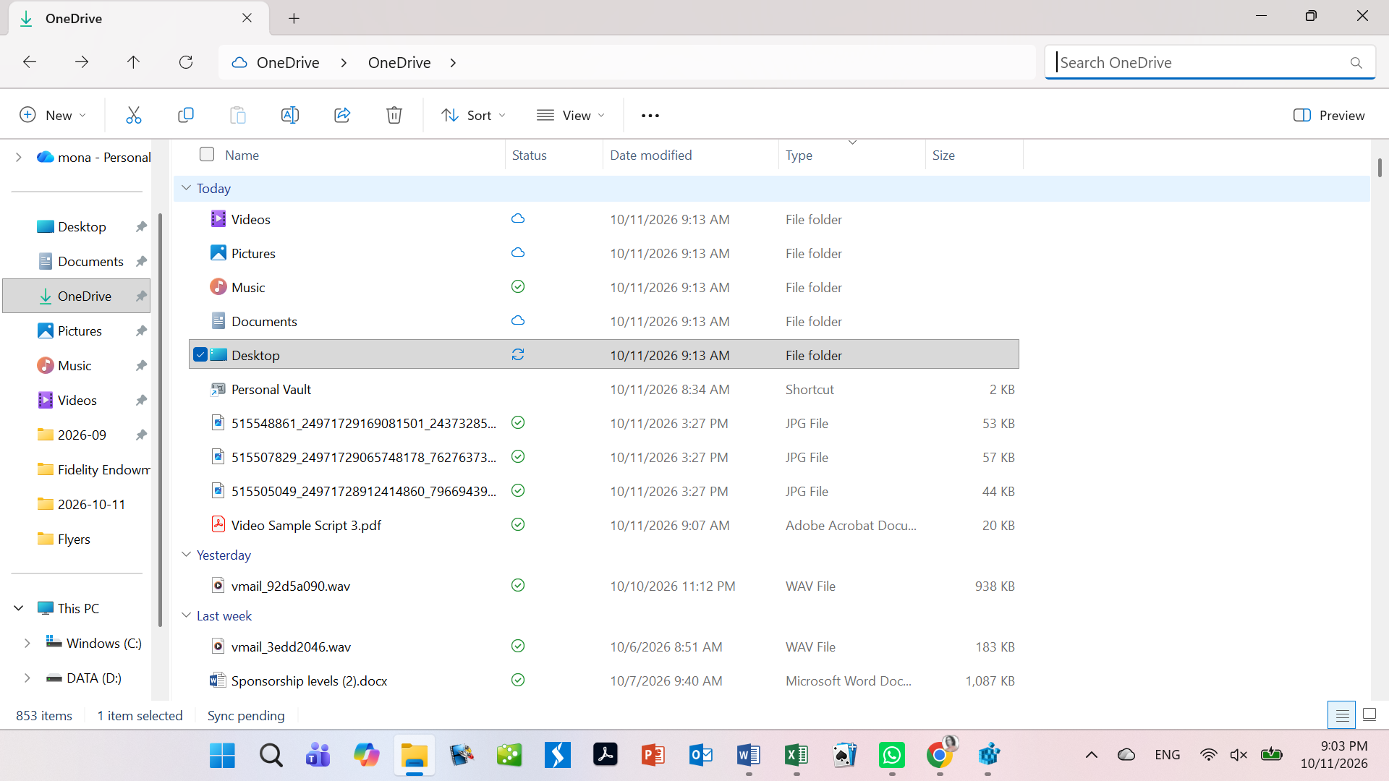Go up one folder level arrow

[133, 62]
